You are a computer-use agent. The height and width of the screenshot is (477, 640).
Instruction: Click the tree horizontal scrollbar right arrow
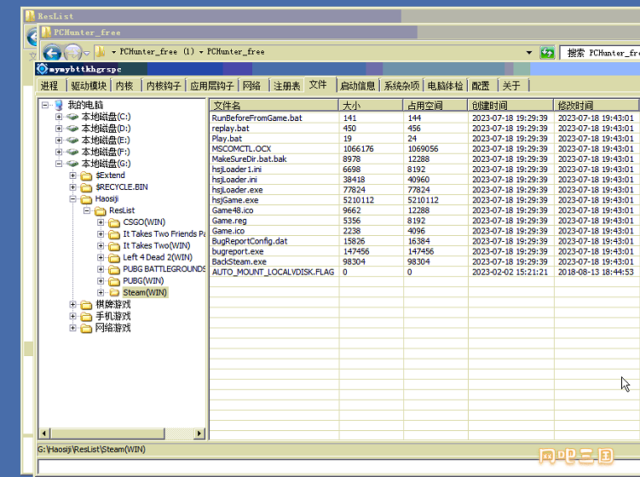click(x=199, y=434)
